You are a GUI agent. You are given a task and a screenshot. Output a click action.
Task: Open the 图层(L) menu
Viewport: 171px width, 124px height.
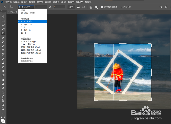[x=32, y=2]
